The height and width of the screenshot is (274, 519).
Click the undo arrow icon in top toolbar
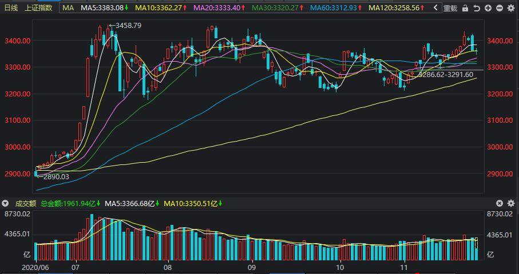(476, 8)
